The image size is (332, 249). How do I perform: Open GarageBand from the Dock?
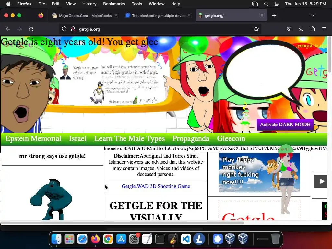click(x=173, y=239)
